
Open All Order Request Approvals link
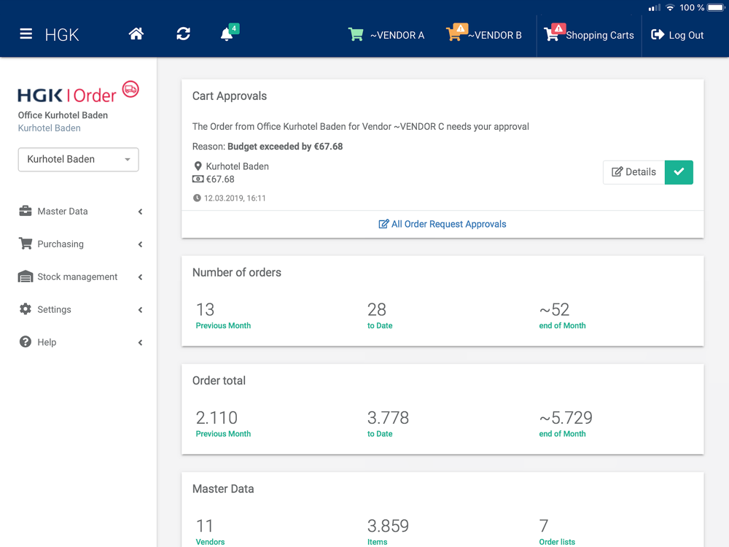pyautogui.click(x=443, y=224)
